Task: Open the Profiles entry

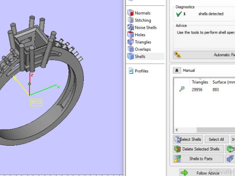Action: [x=141, y=71]
